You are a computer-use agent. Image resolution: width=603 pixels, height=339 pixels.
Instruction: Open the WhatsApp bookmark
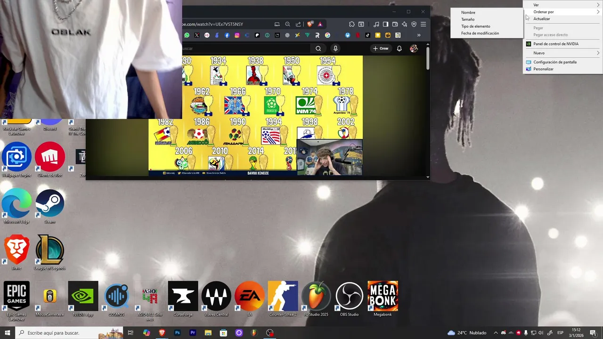click(187, 35)
